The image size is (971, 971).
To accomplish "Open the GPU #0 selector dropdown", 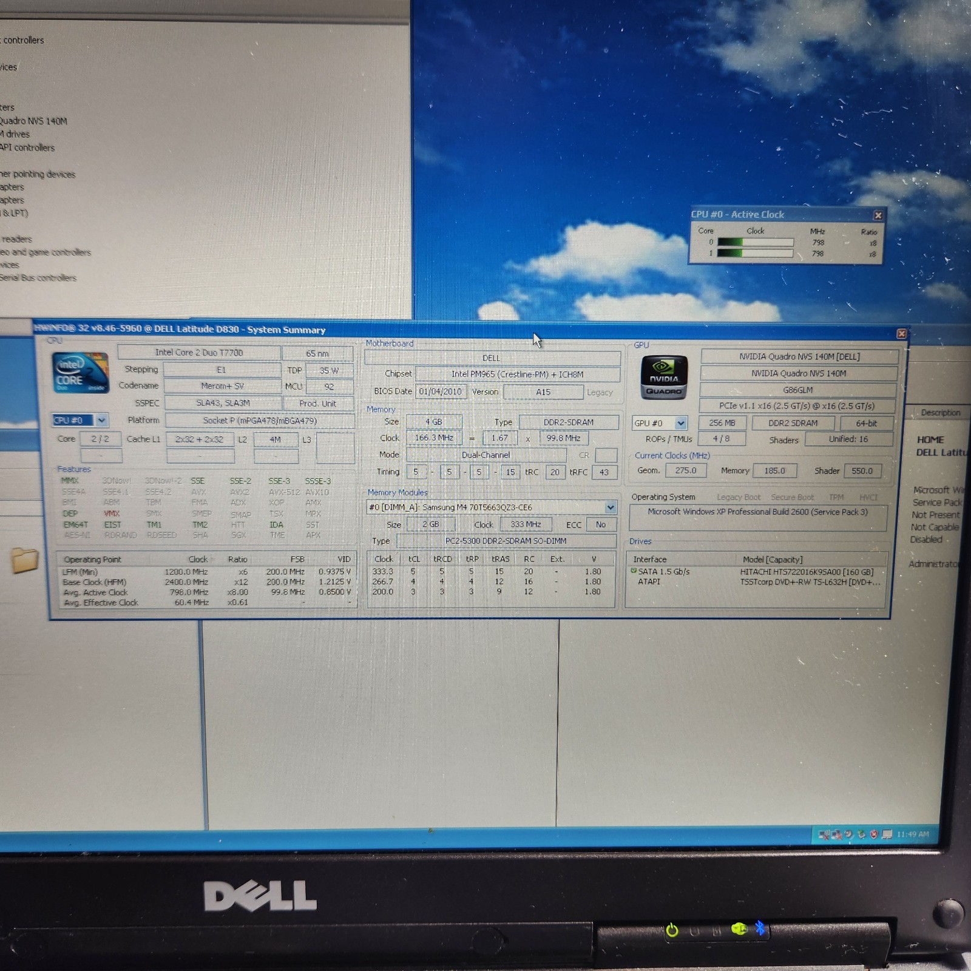I will [681, 423].
